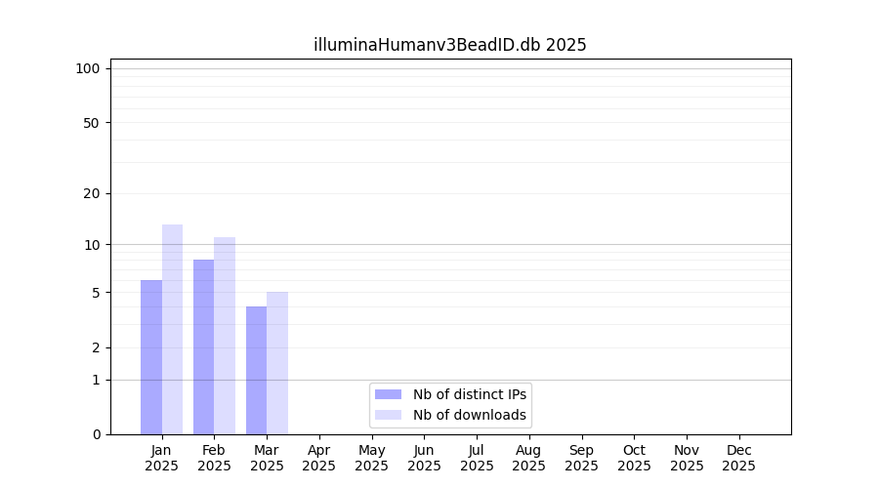The image size is (879, 488).
Task: Select the February downloads bar
Action: pos(225,336)
